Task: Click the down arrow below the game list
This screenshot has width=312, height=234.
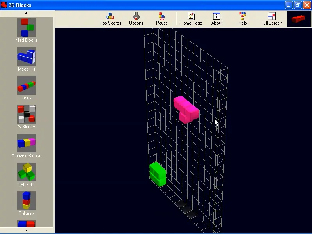Action: point(27,230)
